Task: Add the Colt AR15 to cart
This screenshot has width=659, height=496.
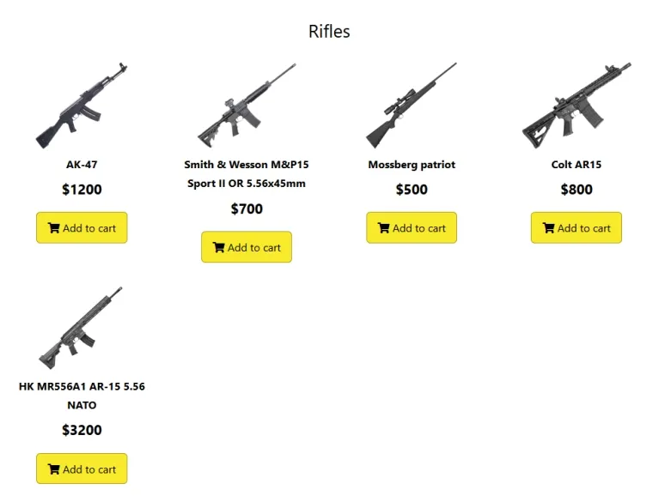Action: click(576, 228)
